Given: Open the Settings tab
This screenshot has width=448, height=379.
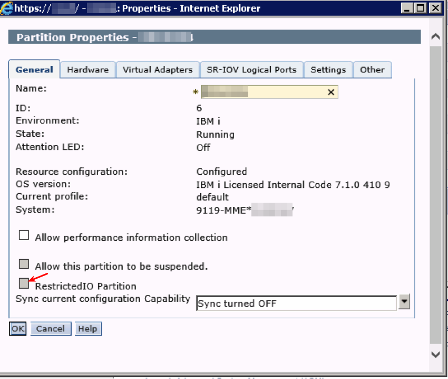Looking at the screenshot, I should [328, 69].
